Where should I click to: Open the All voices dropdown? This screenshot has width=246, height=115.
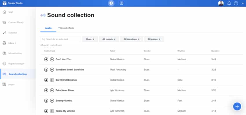click(155, 39)
